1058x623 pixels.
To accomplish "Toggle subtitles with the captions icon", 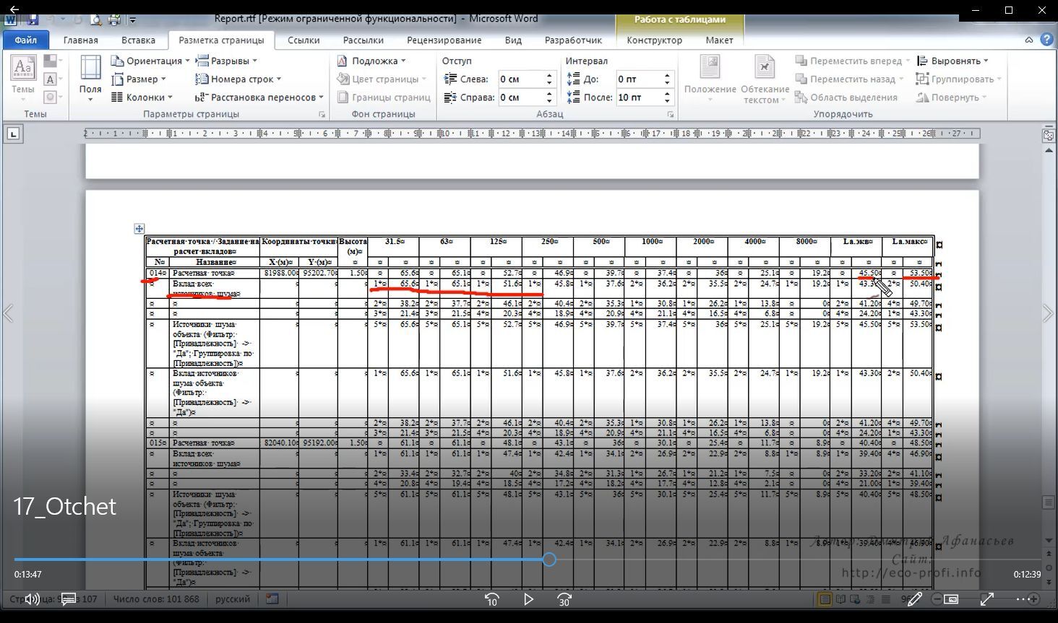I will point(69,599).
